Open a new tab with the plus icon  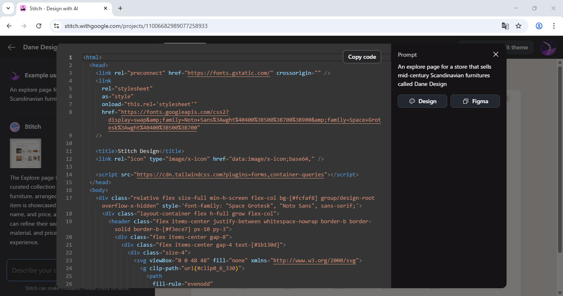pyautogui.click(x=120, y=8)
